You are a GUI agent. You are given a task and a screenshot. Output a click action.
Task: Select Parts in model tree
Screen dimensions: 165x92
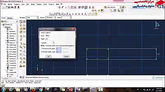[11, 29]
